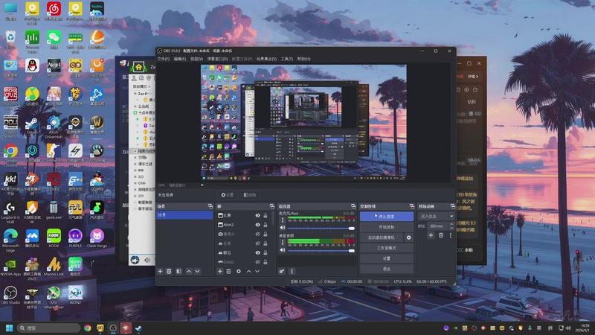Open the transition type dropdown
The width and height of the screenshot is (595, 335).
pos(436,216)
